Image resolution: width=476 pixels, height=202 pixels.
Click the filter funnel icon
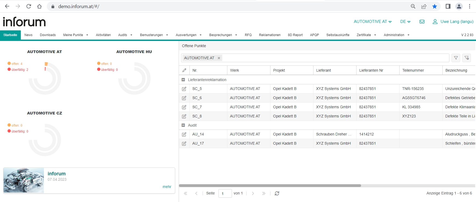pos(456,58)
